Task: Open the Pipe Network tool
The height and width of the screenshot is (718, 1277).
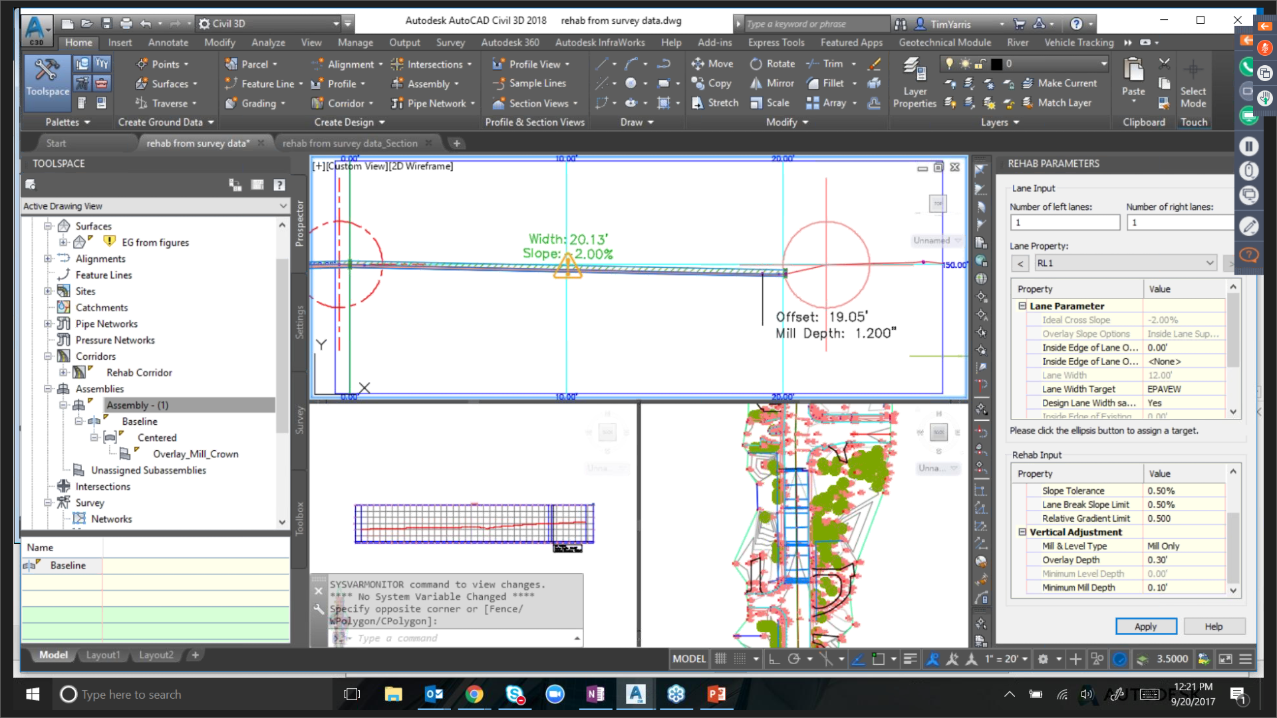Action: (x=432, y=103)
